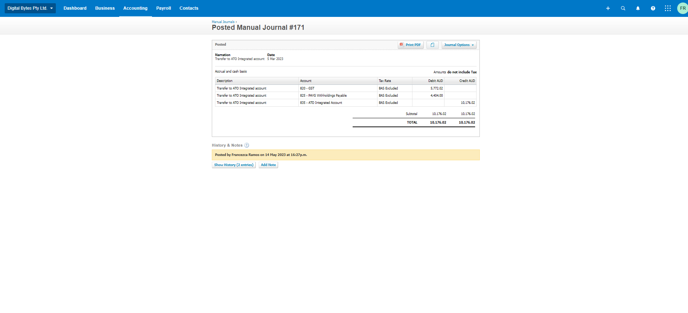This screenshot has width=688, height=313.
Task: Click BAS Excluded in the 820 - GST row
Action: (x=388, y=88)
